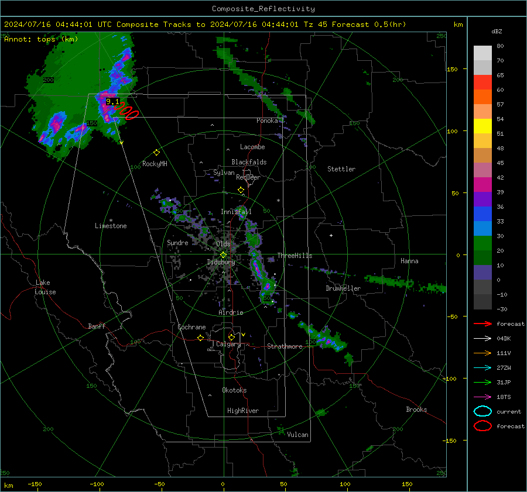Image resolution: width=527 pixels, height=492 pixels.
Task: Click the Limestone label
Action: pyautogui.click(x=111, y=226)
